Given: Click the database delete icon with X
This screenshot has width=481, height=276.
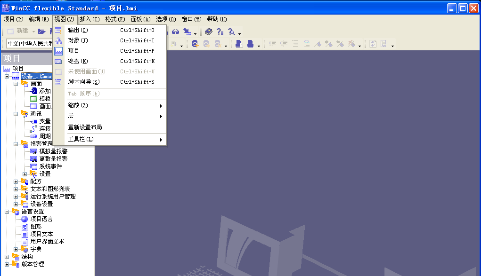Looking at the screenshot, I should pos(218,44).
